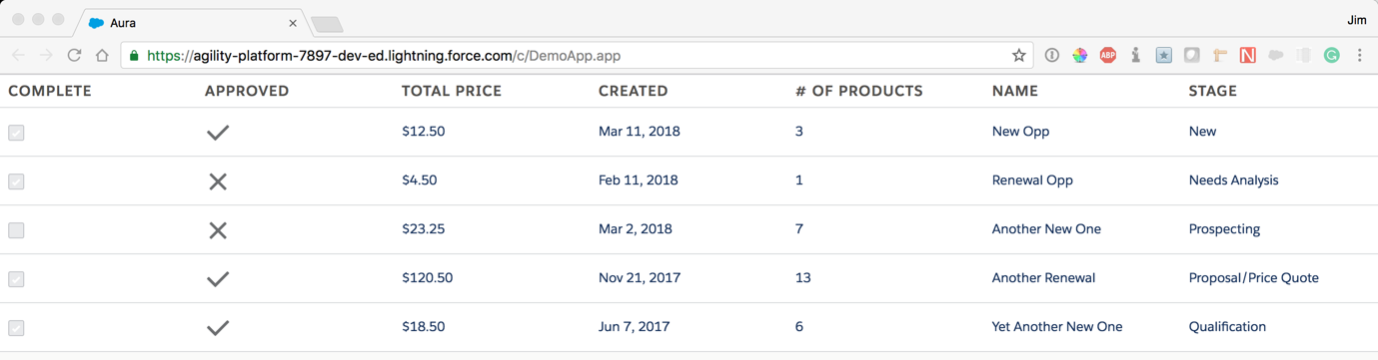Click the Adblock Plus extension icon
The width and height of the screenshot is (1378, 360).
click(x=1107, y=56)
